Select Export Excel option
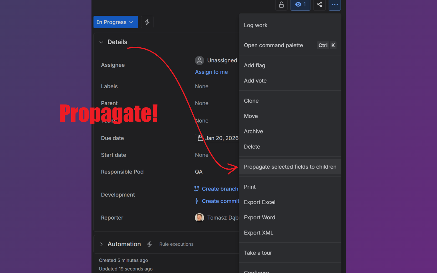This screenshot has width=437, height=273. click(290, 202)
